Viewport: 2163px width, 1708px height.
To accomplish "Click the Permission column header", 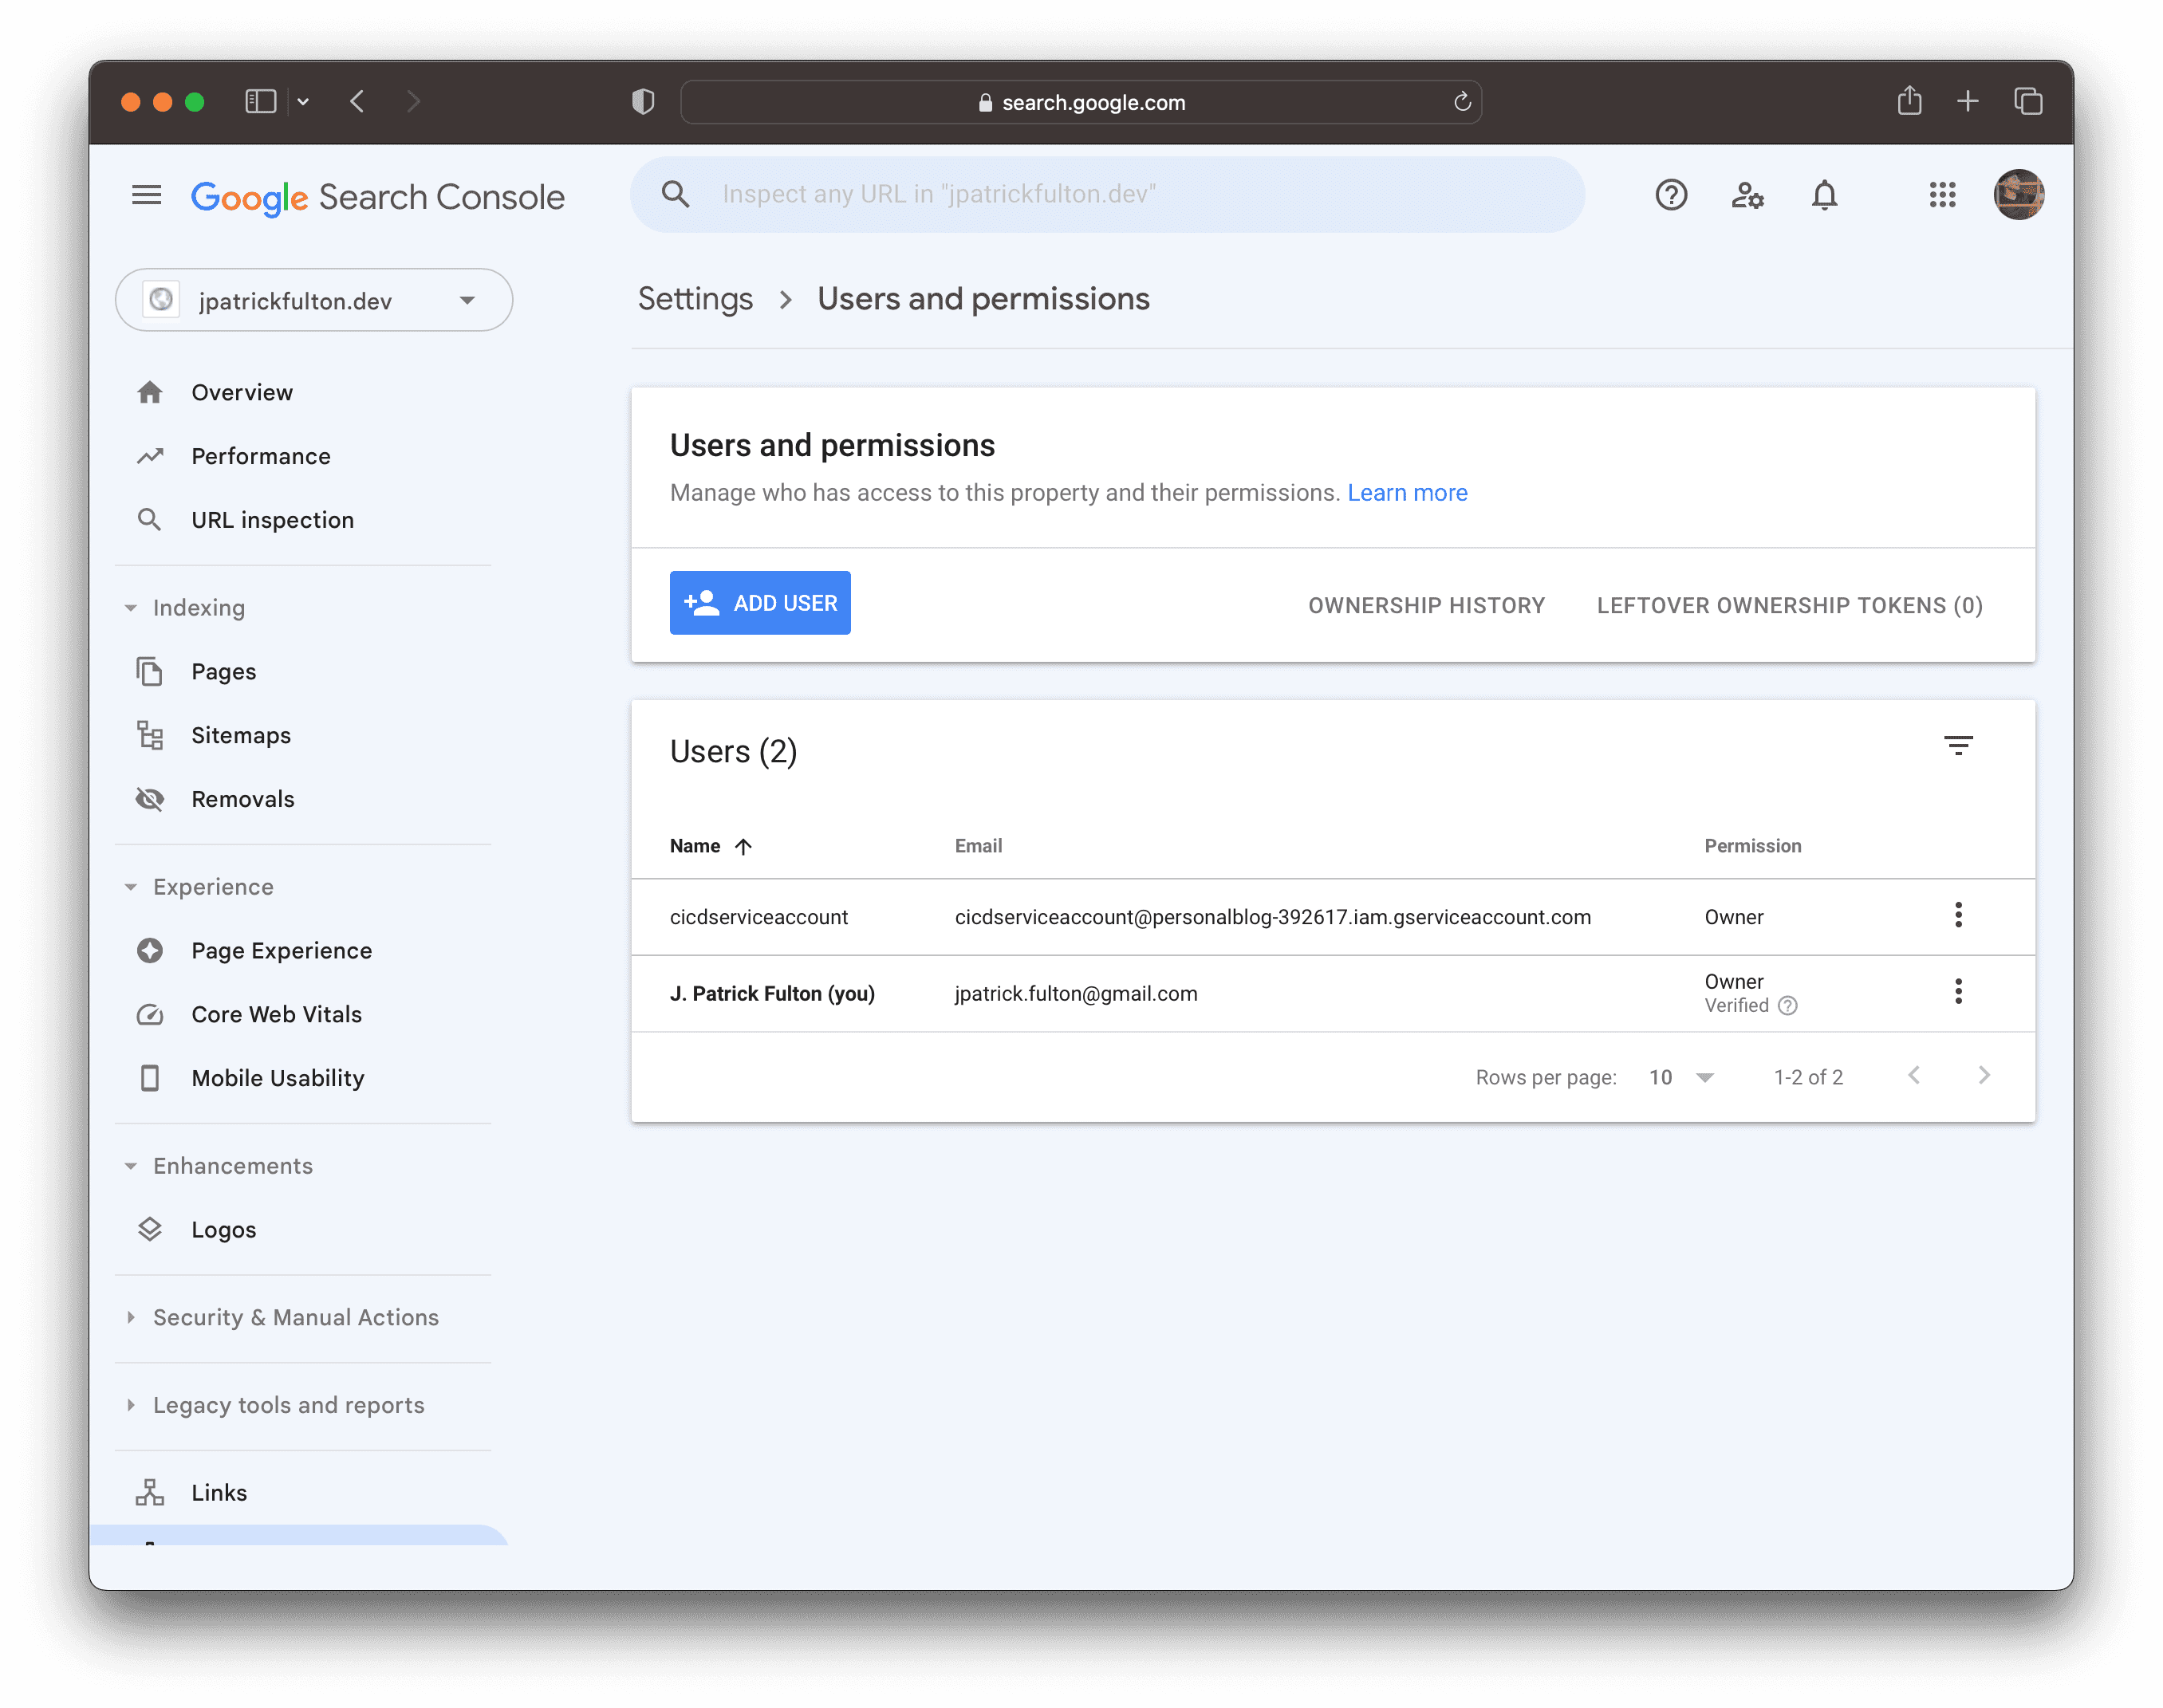I will coord(1752,846).
